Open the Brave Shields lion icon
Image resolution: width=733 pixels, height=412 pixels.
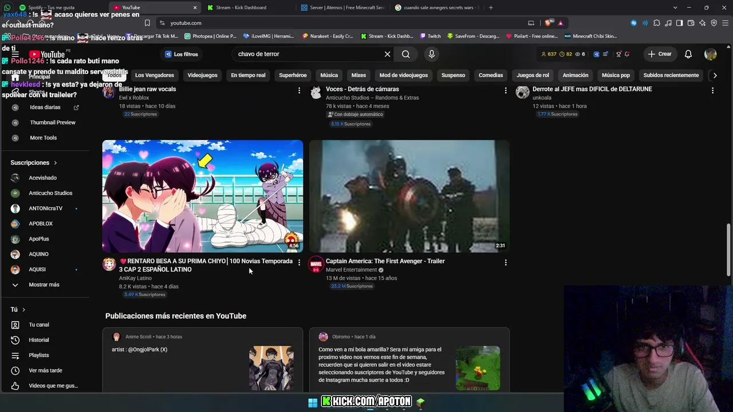(x=549, y=23)
